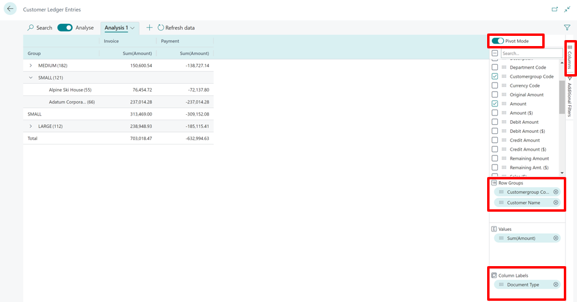Viewport: 577px width, 302px height.
Task: Click drag handle beside Currency Code field
Action: [504, 86]
